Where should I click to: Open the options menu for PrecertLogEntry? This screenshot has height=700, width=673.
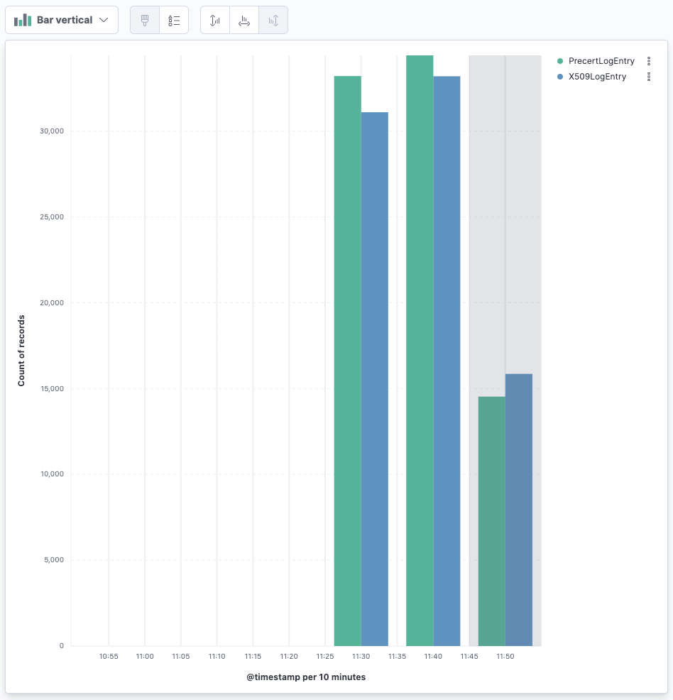click(x=649, y=61)
